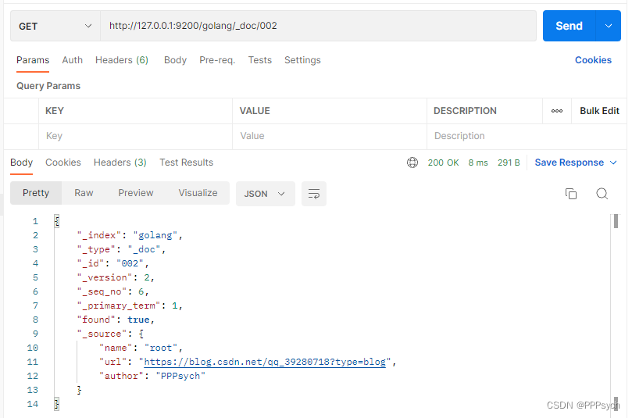Switch to the Auth tab
Viewport: 632px width, 418px height.
(x=72, y=60)
